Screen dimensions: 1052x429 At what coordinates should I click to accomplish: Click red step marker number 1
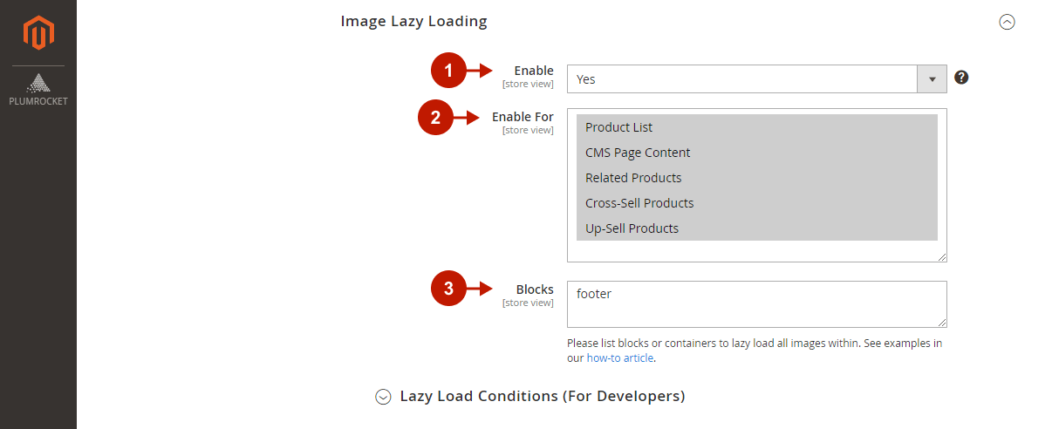click(x=448, y=71)
